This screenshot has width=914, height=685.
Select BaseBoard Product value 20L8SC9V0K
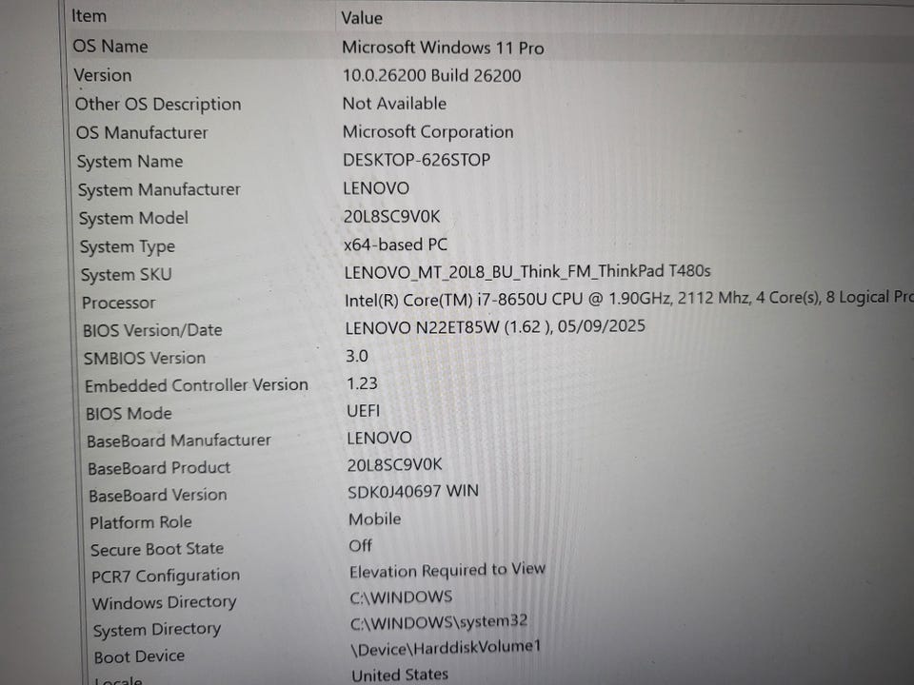pyautogui.click(x=394, y=465)
